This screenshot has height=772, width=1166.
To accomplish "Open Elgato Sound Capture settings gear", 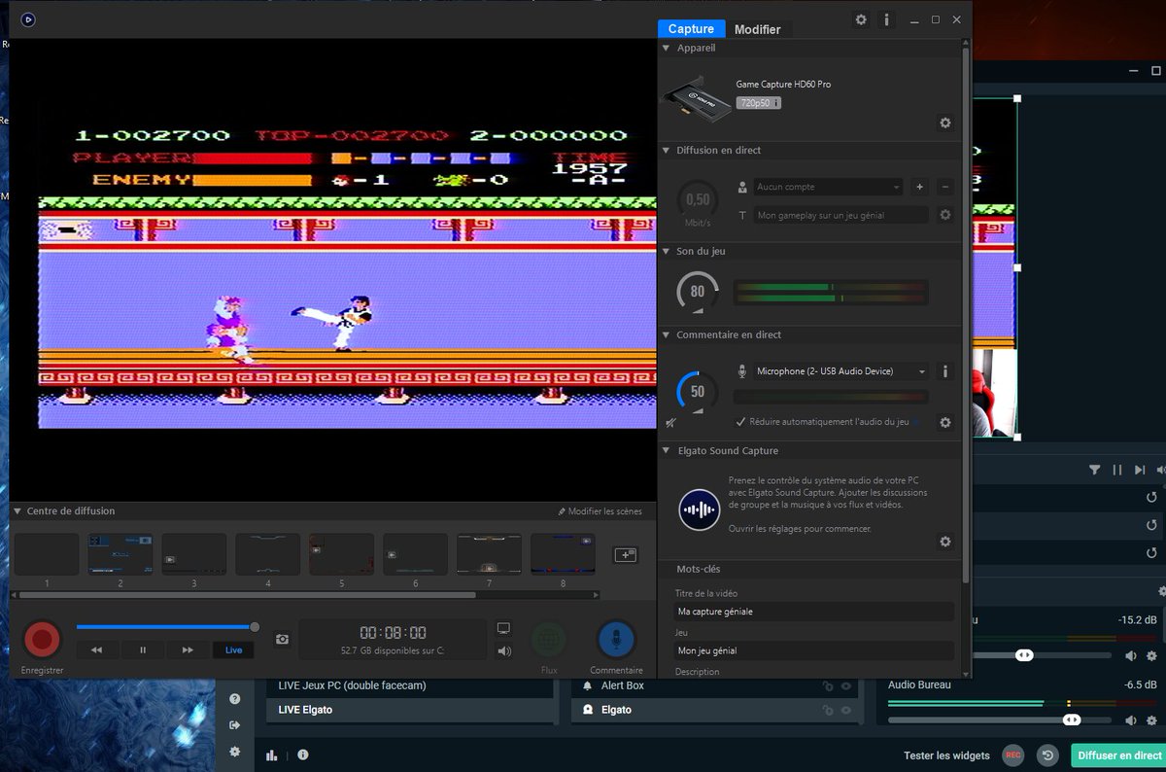I will pos(944,542).
